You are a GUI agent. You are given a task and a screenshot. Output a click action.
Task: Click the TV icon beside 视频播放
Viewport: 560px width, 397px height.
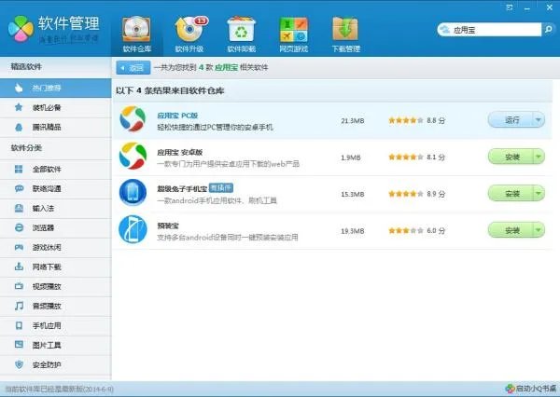click(19, 286)
